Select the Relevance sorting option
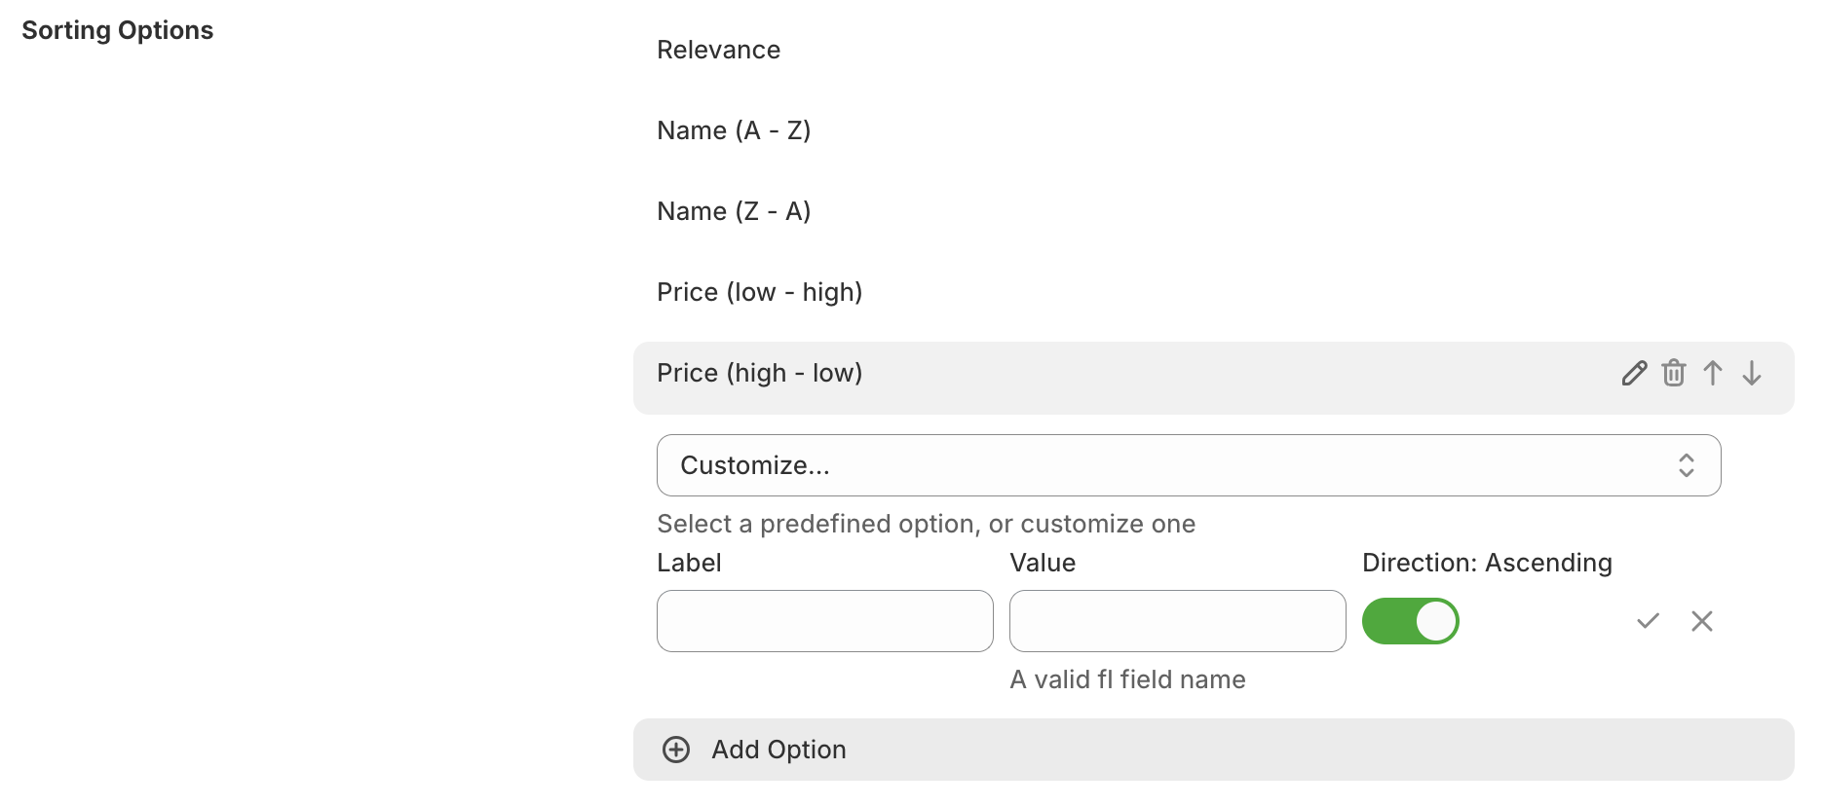Image resolution: width=1822 pixels, height=806 pixels. pyautogui.click(x=718, y=51)
